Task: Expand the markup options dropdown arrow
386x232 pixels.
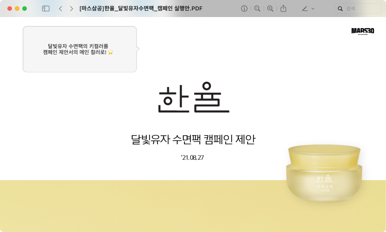Action: pyautogui.click(x=313, y=9)
